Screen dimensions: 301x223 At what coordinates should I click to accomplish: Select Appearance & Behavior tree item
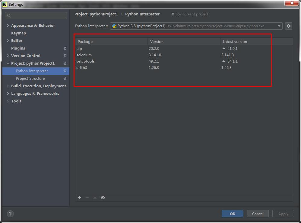click(33, 25)
